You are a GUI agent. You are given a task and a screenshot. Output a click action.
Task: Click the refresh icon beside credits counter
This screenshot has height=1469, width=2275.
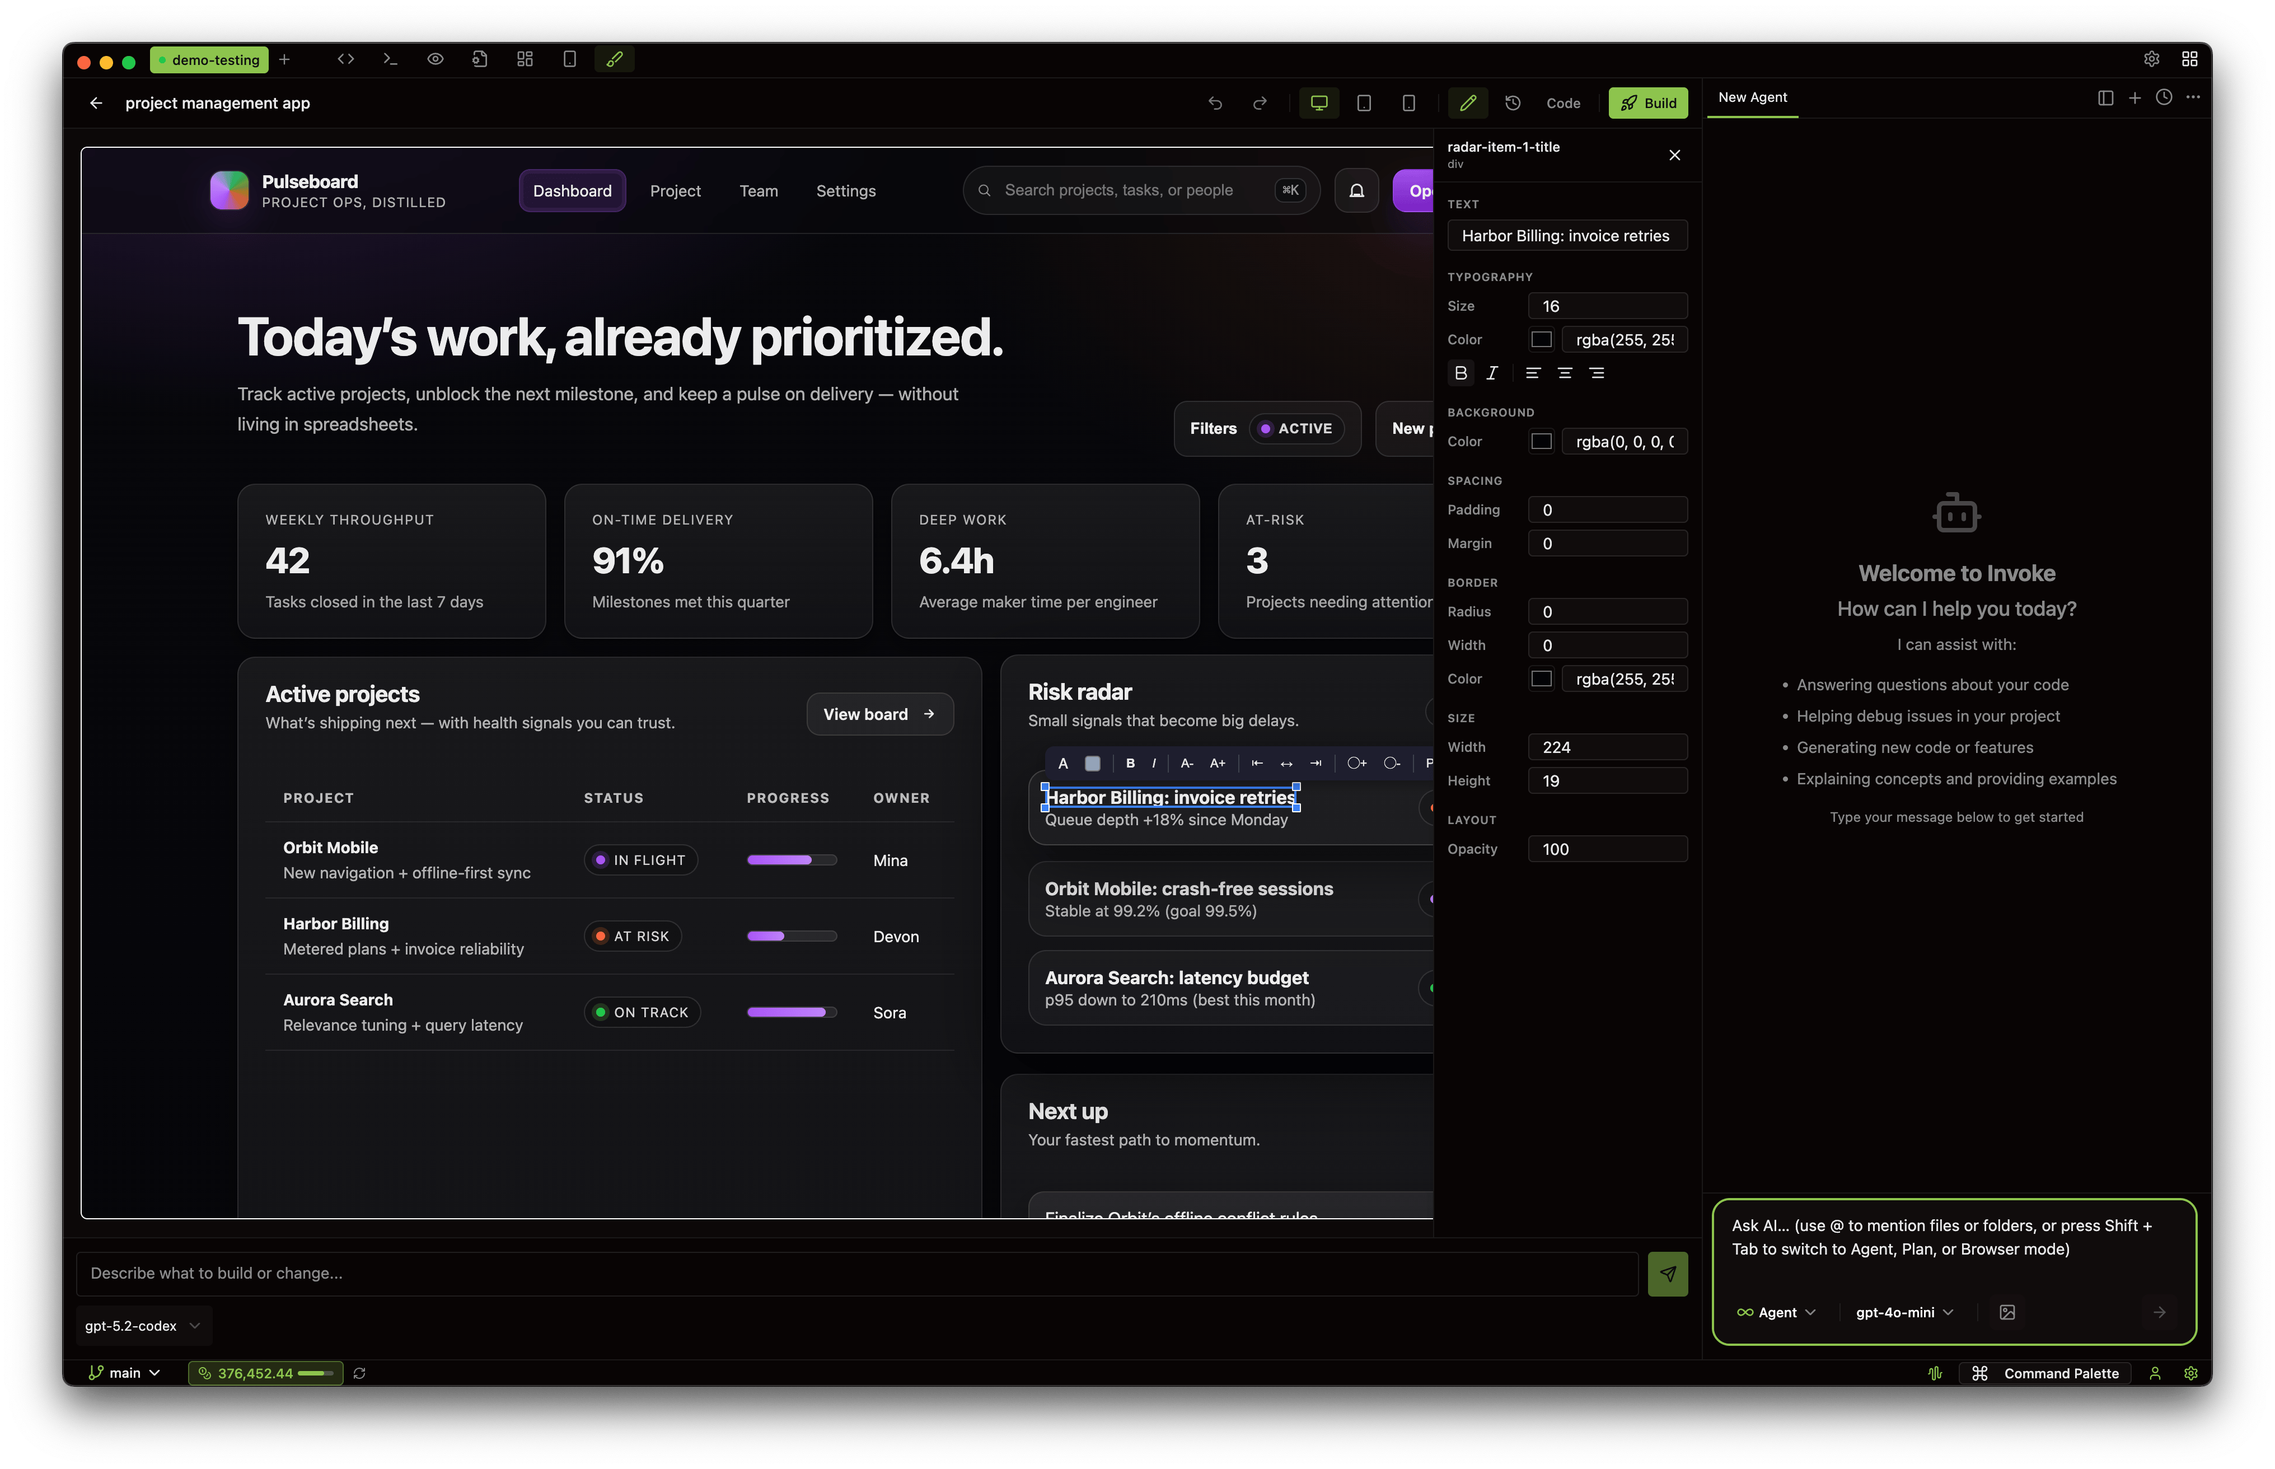click(359, 1374)
